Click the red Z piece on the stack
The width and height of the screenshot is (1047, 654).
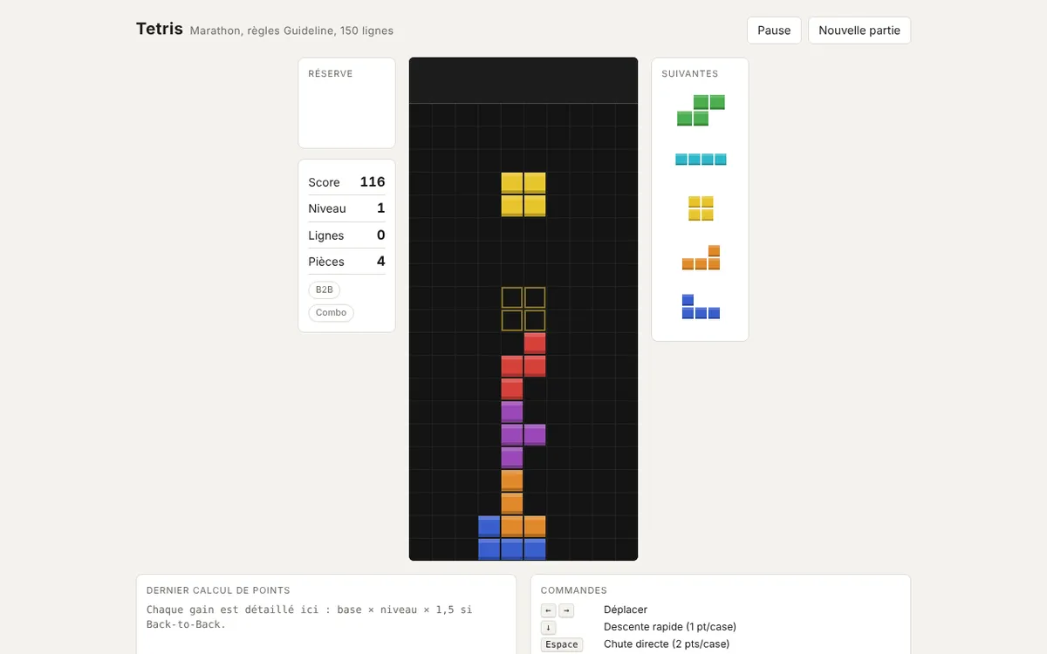point(523,366)
